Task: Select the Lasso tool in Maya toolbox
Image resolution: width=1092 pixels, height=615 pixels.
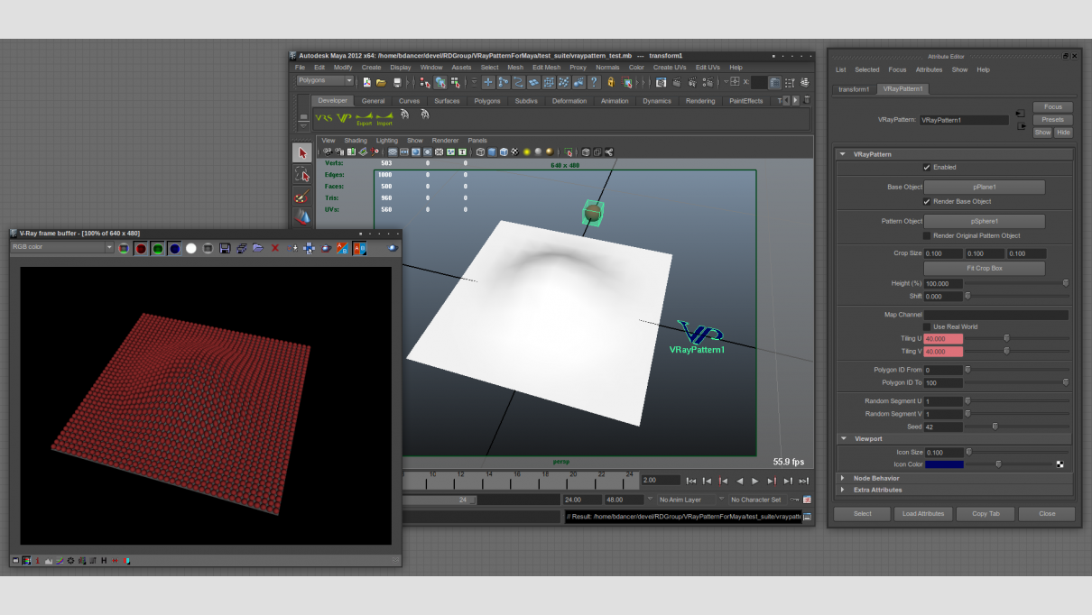Action: point(302,175)
